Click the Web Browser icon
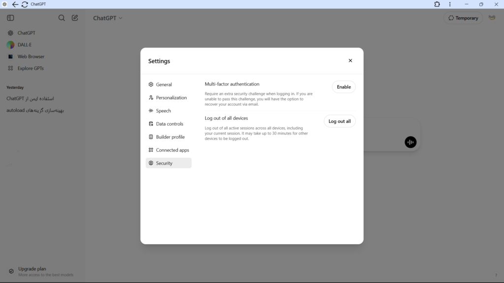The height and width of the screenshot is (283, 504). click(11, 57)
